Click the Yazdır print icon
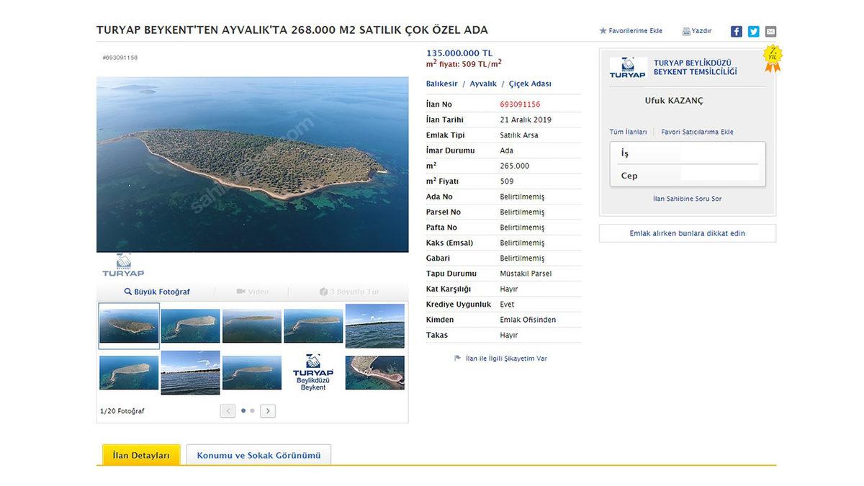Image resolution: width=864 pixels, height=486 pixels. (x=686, y=31)
